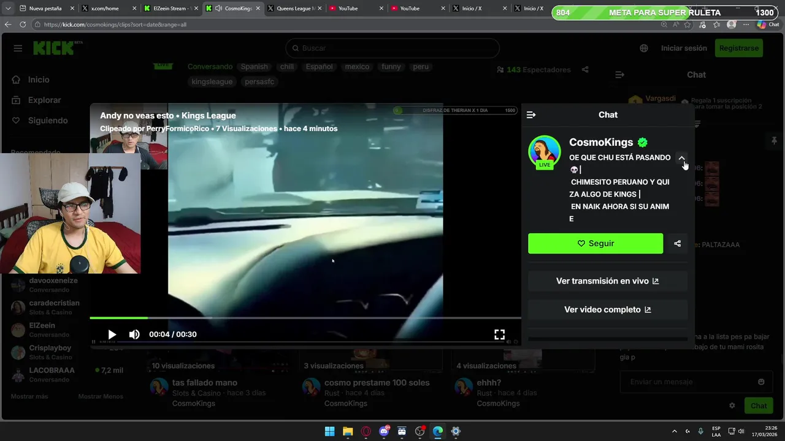785x441 pixels.
Task: Open the Windows Start menu
Action: pyautogui.click(x=329, y=431)
